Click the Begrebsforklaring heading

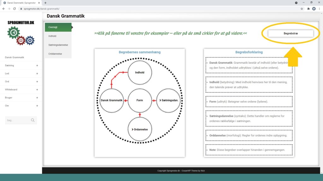[x=249, y=52]
